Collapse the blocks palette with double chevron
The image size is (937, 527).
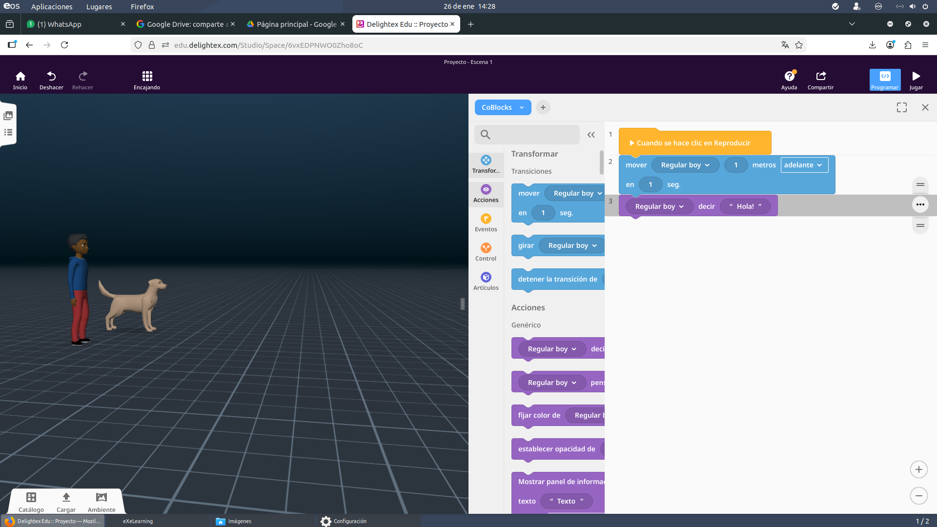(591, 135)
